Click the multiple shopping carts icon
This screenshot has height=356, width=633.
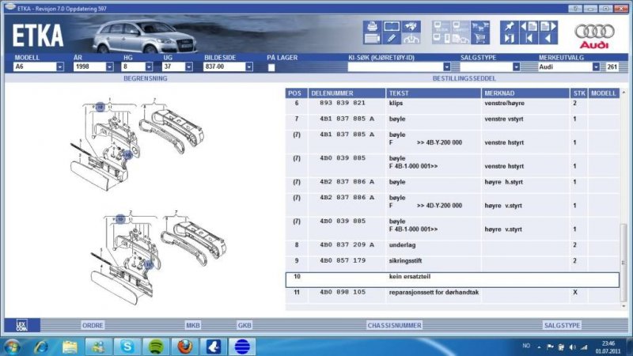(480, 27)
